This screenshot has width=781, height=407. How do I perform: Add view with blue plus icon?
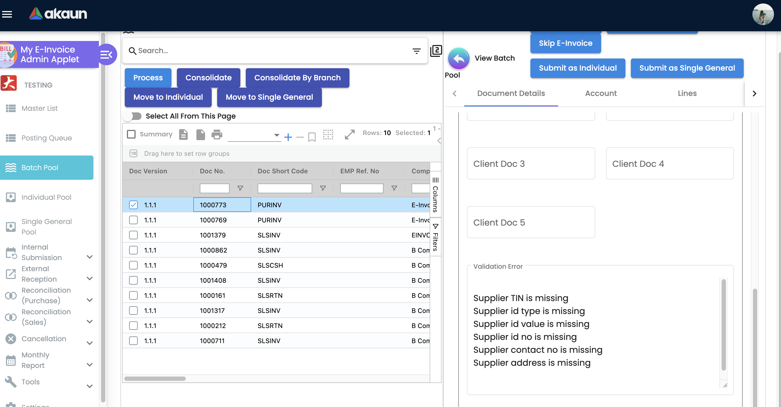coord(288,137)
